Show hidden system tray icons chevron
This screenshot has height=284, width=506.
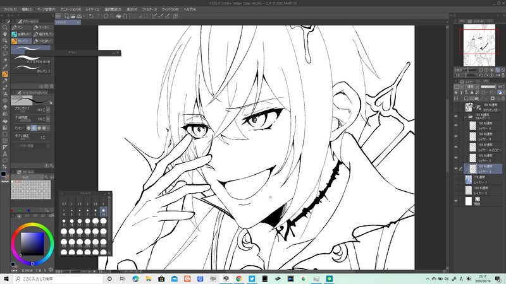tap(428, 278)
